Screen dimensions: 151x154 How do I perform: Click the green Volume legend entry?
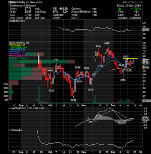[x=19, y=58]
